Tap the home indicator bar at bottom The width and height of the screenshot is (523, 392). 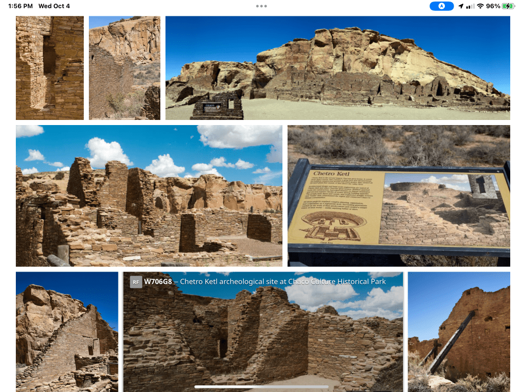tap(261, 387)
